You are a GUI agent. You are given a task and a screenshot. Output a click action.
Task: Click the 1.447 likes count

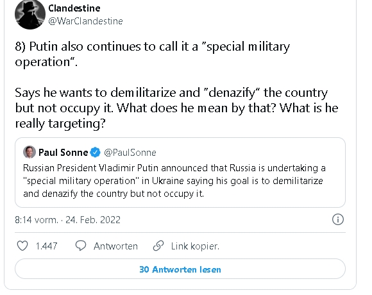(x=46, y=246)
